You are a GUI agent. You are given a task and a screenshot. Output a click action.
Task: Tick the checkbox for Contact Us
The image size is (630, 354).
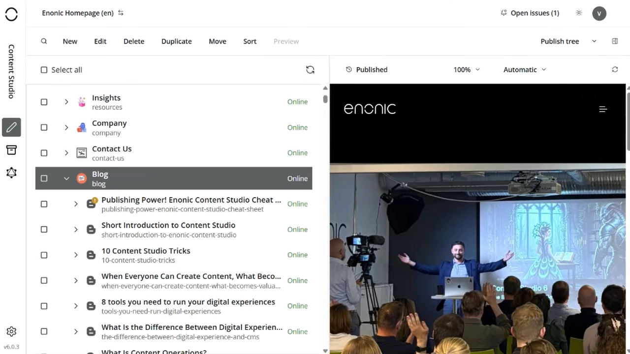(x=44, y=153)
